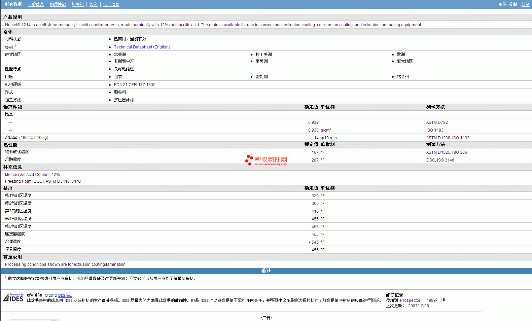
Task: Open the 其它 tab
Action: [93, 4]
